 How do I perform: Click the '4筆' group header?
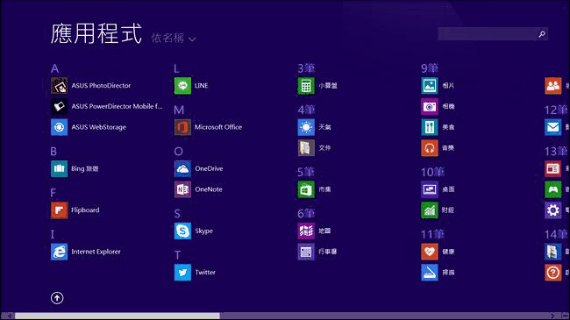[x=306, y=110]
